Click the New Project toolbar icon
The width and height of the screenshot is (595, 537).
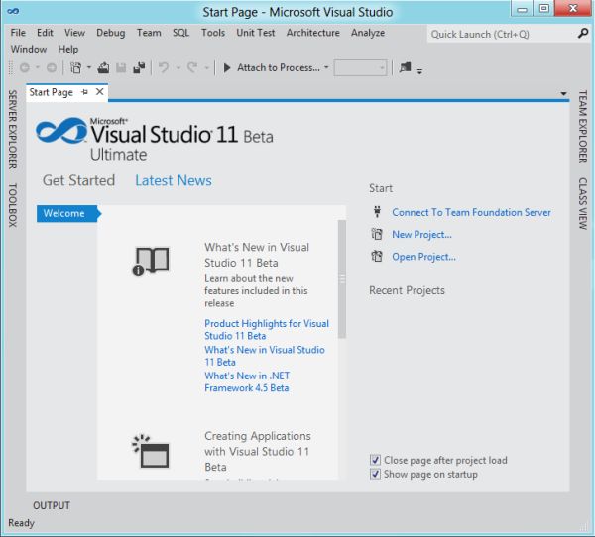coord(75,68)
